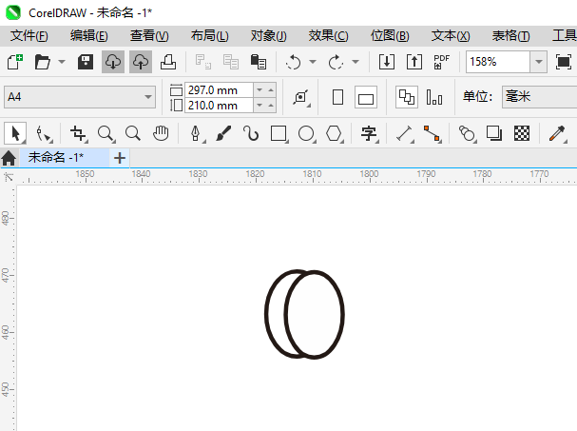Viewport: 577px width, 431px height.
Task: Click the Print icon
Action: click(168, 62)
